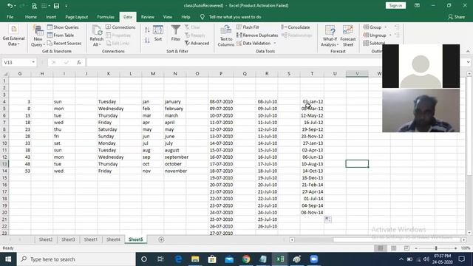Add a new sheet
Screen dimensions: 473x266
(x=161, y=239)
